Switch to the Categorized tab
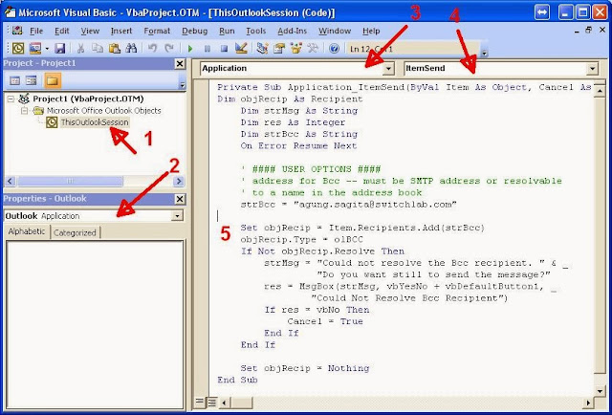 [x=75, y=232]
